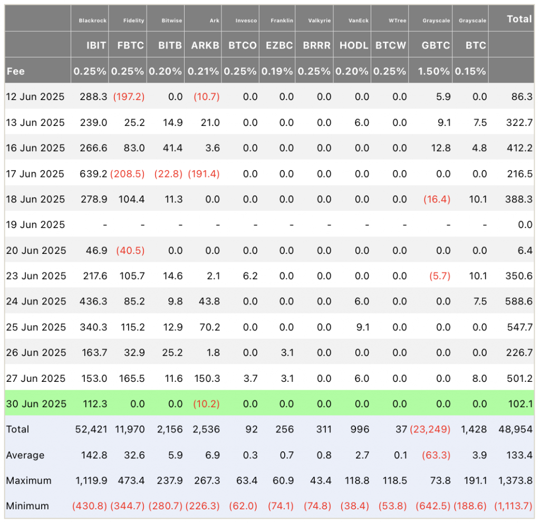The width and height of the screenshot is (540, 523).
Task: Click the 19 Jun 2025 date cell
Action: click(x=35, y=224)
